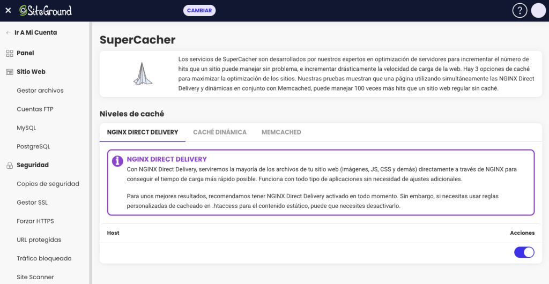Open Tráfico bloqueado
Viewport: 549px width, 284px height.
44,258
